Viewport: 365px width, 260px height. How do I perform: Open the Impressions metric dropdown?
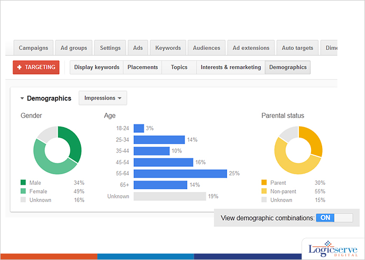(103, 98)
